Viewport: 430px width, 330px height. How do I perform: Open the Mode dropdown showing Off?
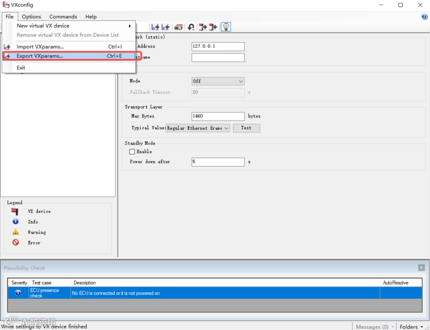218,81
